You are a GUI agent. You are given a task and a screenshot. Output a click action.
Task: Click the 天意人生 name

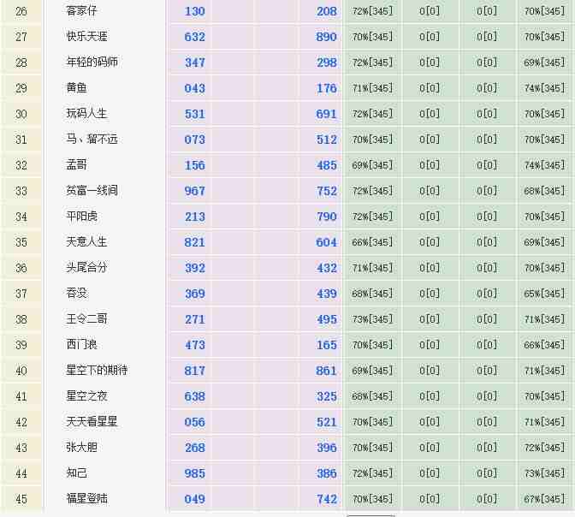86,242
